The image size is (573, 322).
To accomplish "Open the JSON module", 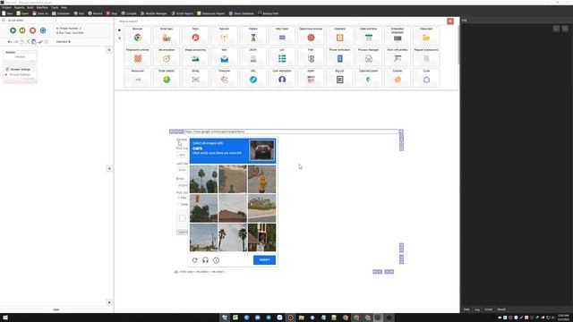I will tap(252, 56).
